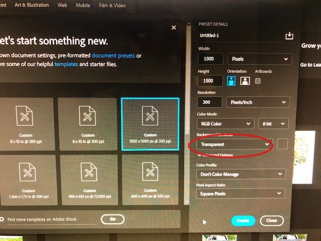Switch to the Mobile tab
The image size is (321, 241).
(x=83, y=6)
